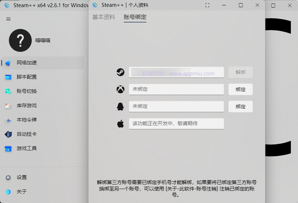Click the 游戏工具 toolbox icon
298x203 pixels.
coord(8,148)
